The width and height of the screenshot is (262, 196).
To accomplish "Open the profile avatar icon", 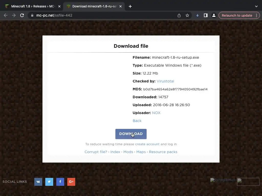I will pos(214,15).
